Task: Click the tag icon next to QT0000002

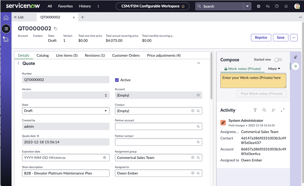Action: tap(56, 29)
